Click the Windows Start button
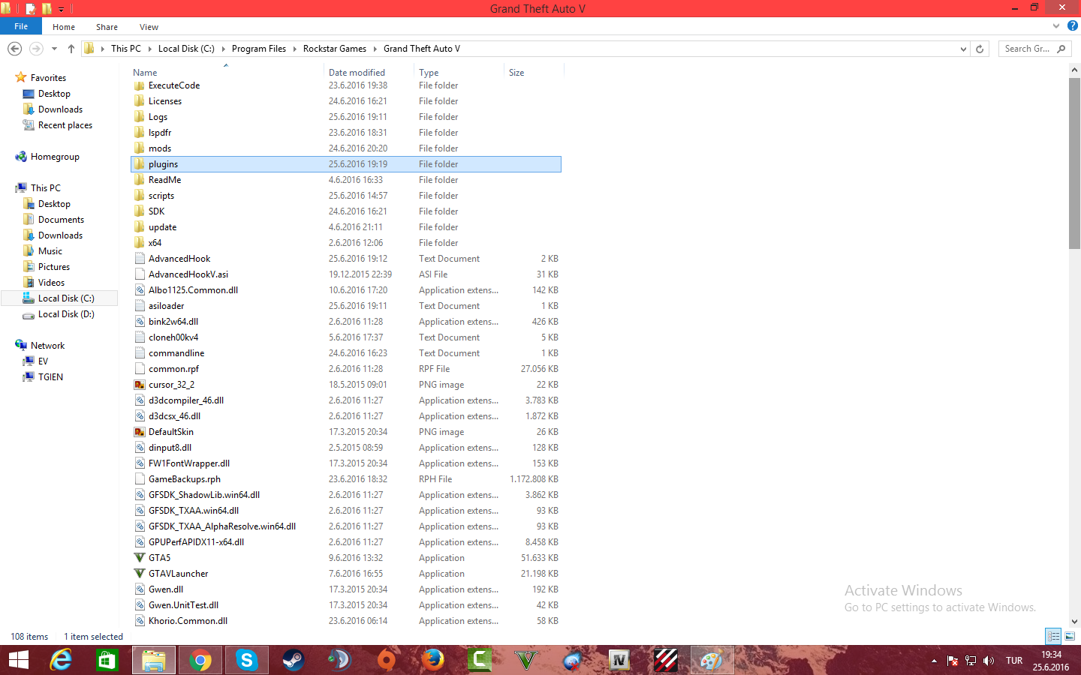This screenshot has height=675, width=1081. pos(18,660)
